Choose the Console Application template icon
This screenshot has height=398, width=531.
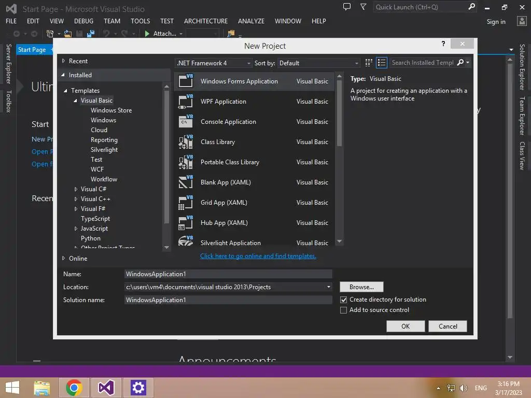(186, 121)
